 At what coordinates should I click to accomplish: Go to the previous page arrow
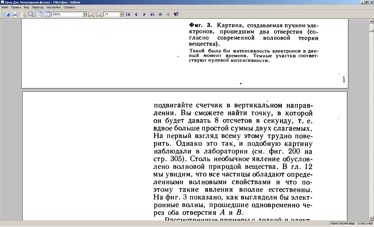tap(136, 15)
